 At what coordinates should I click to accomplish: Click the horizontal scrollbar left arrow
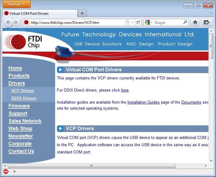point(5,166)
